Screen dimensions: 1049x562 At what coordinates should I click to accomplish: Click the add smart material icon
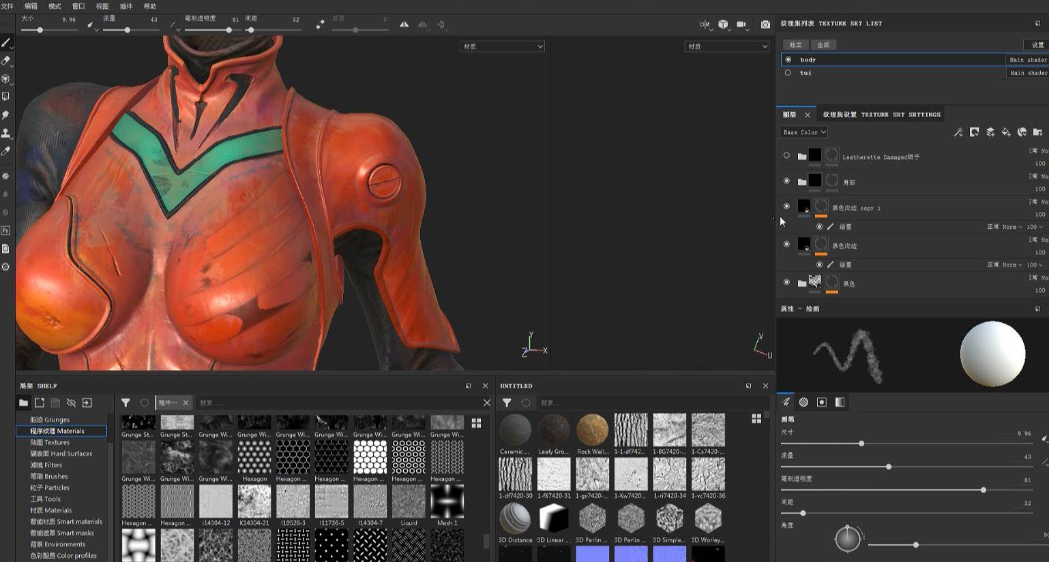click(x=1022, y=132)
